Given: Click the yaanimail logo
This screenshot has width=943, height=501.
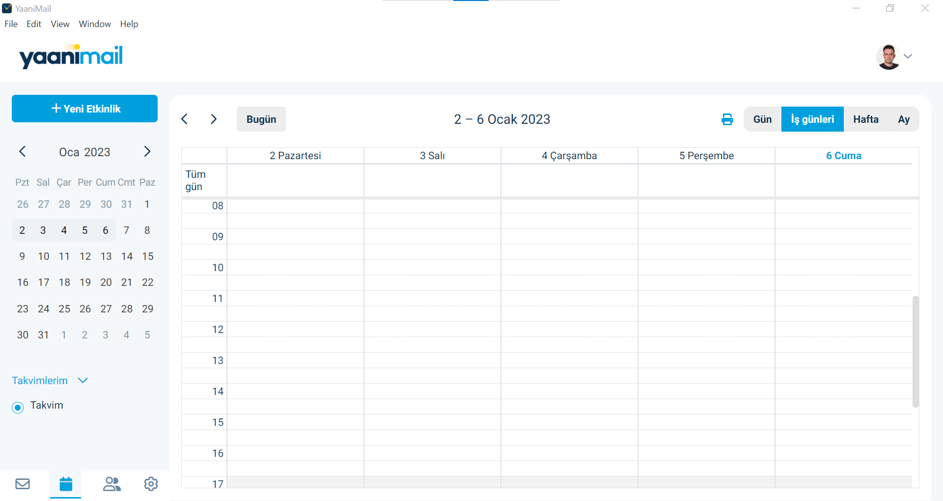Looking at the screenshot, I should 71,56.
